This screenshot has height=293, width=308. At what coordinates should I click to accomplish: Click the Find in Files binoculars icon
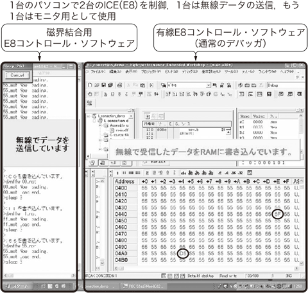pyautogui.click(x=164, y=85)
